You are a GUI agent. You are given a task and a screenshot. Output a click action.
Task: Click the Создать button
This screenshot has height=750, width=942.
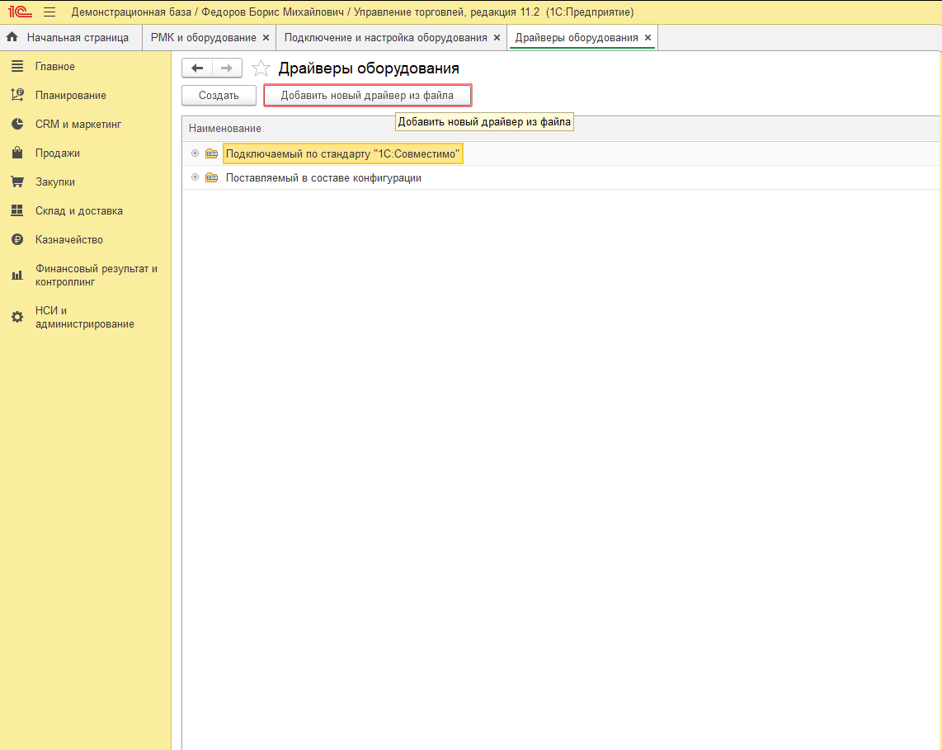(219, 95)
